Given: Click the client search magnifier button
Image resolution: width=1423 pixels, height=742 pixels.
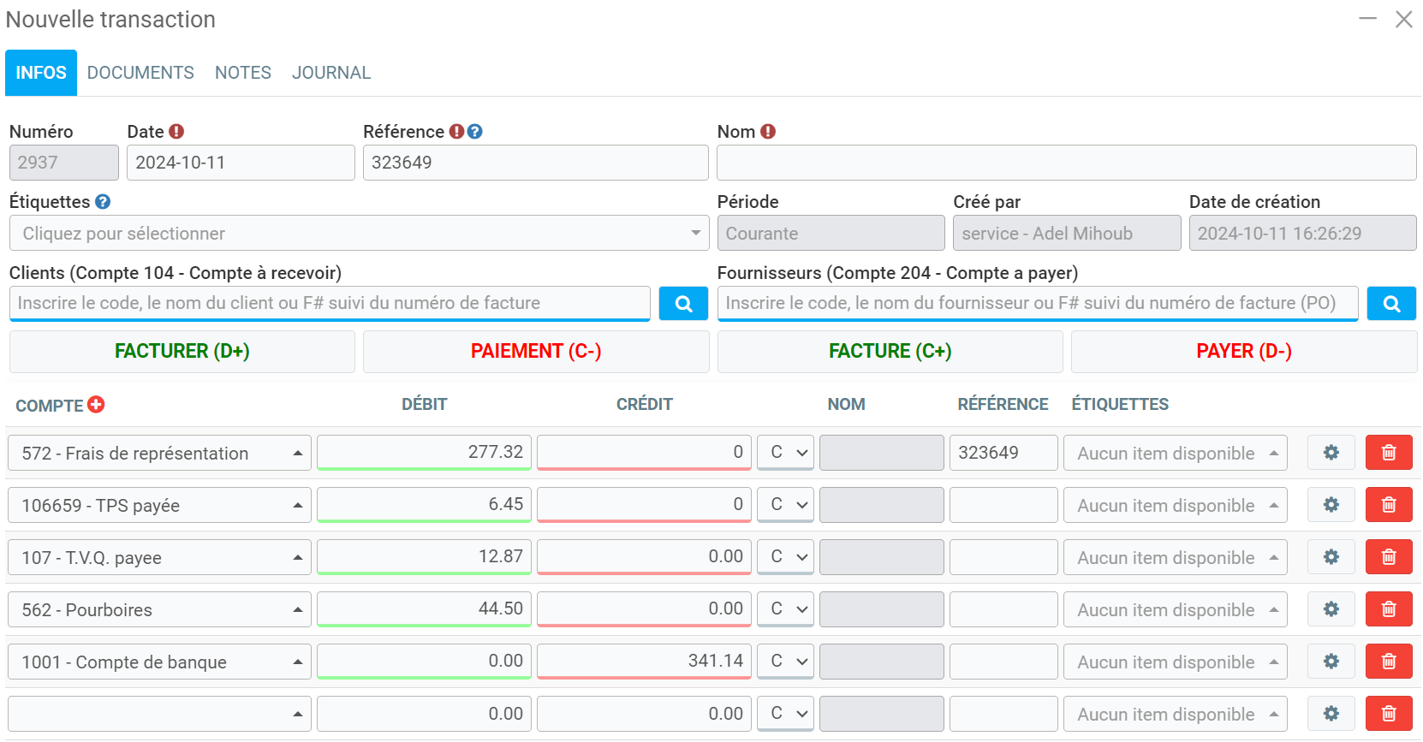Looking at the screenshot, I should pos(683,304).
